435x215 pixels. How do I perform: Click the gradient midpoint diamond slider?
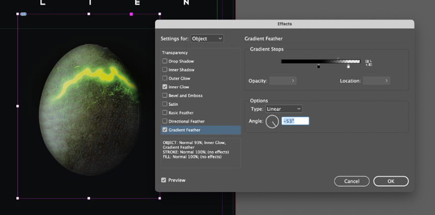(x=338, y=58)
